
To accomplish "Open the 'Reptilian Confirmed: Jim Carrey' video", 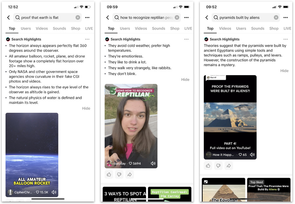I will click(x=170, y=194).
